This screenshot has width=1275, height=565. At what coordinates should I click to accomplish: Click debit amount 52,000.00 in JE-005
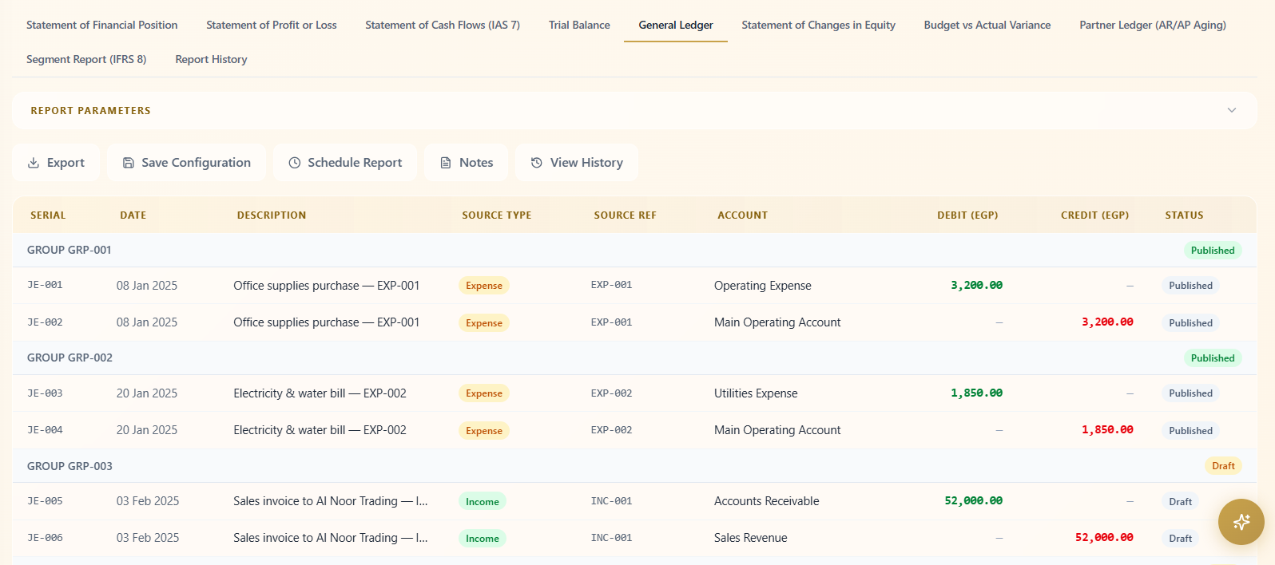click(973, 501)
